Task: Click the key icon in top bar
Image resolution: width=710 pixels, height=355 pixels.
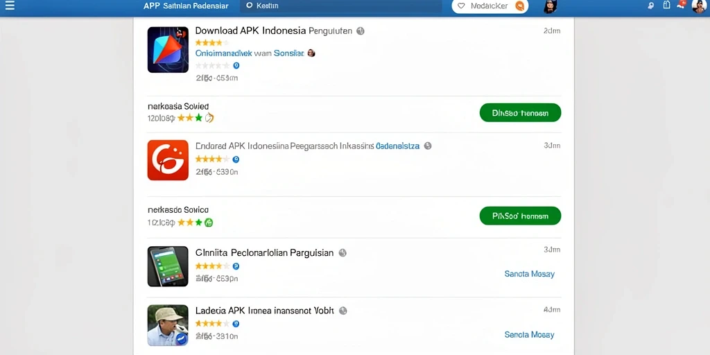Action: (x=650, y=6)
